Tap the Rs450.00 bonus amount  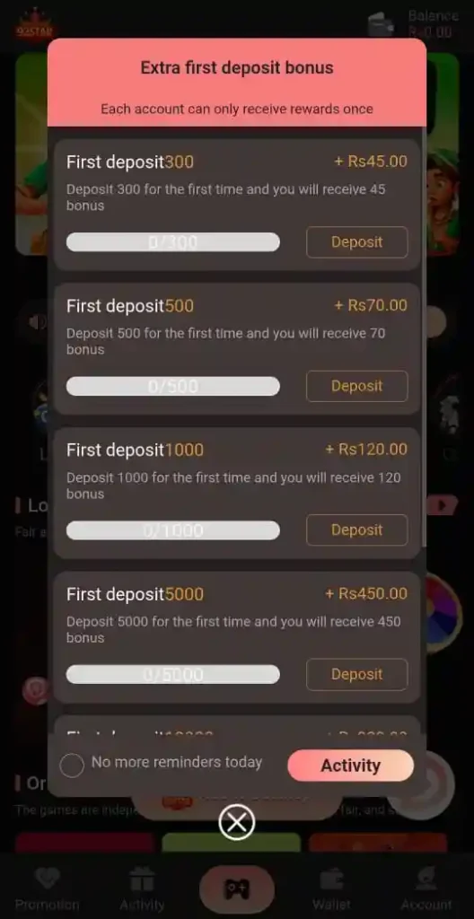click(366, 594)
